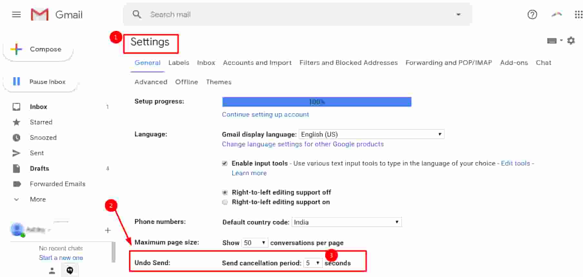Open the Default country code dropdown
Viewport: 583px width, 277px height.
pyautogui.click(x=347, y=222)
